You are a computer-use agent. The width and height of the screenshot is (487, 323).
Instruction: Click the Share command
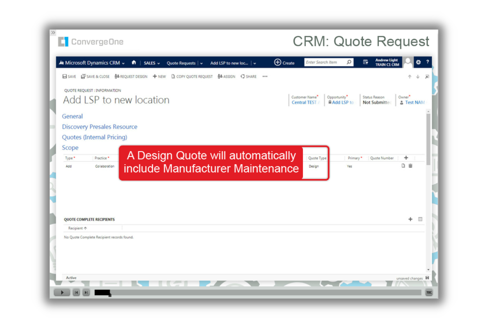[248, 77]
